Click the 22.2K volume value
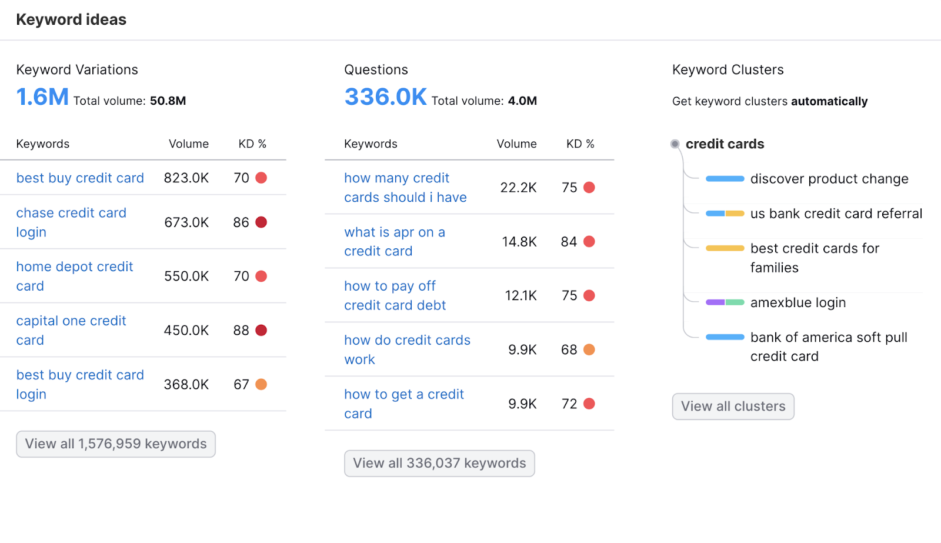Screen dimensions: 941x543 [x=519, y=188]
